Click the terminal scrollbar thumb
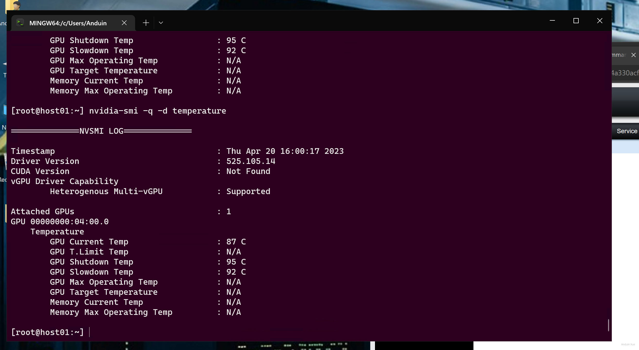The image size is (639, 350). coord(608,325)
